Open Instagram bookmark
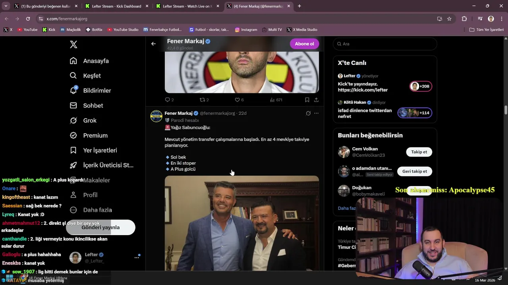 click(246, 30)
